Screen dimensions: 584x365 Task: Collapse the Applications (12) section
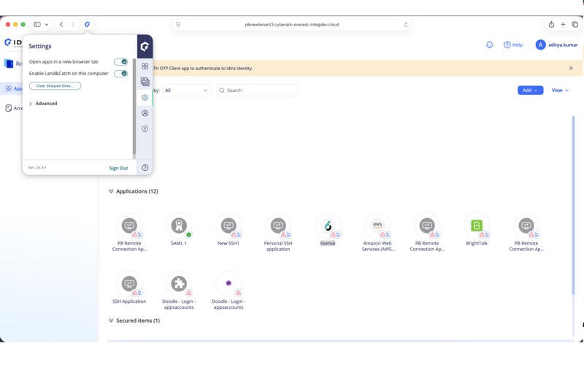(111, 191)
